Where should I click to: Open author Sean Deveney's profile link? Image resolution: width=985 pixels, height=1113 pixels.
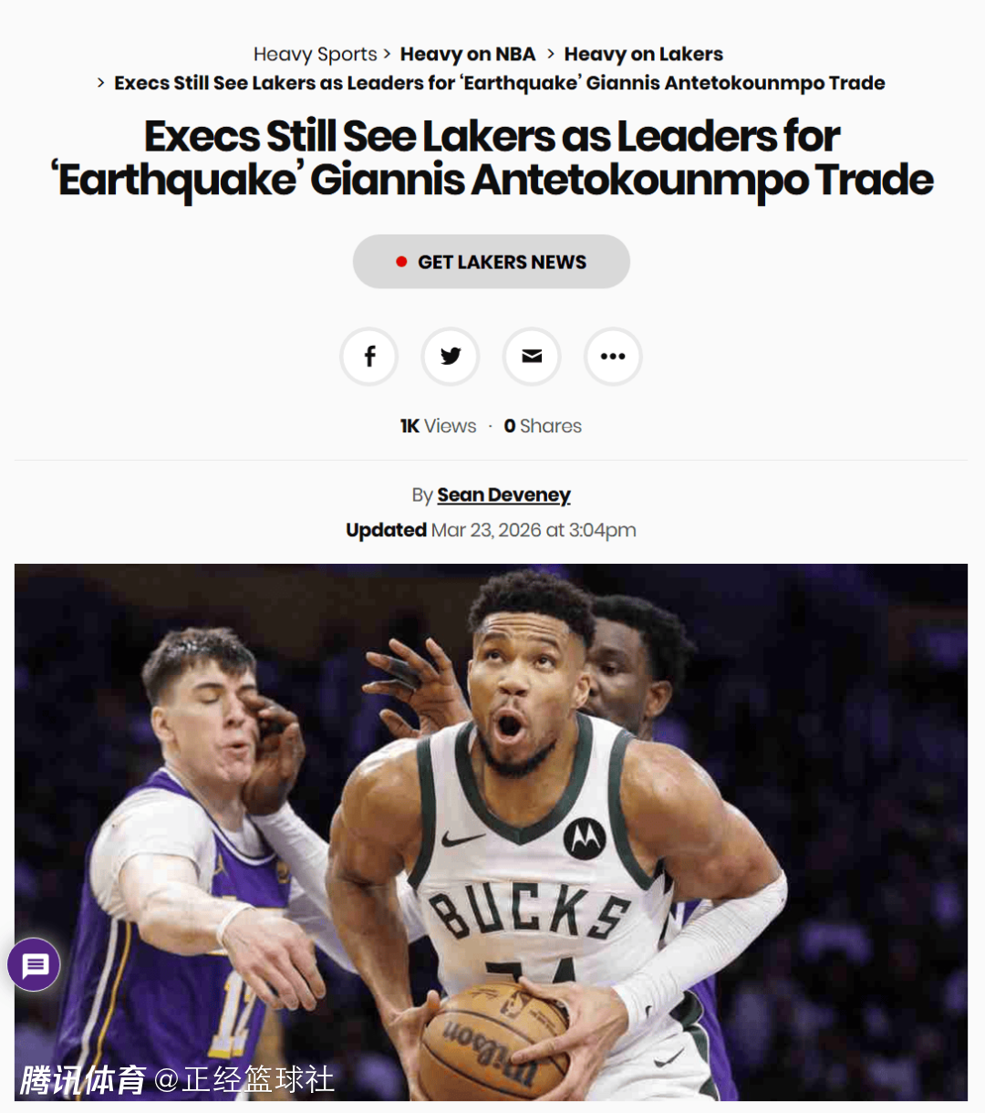click(x=503, y=495)
